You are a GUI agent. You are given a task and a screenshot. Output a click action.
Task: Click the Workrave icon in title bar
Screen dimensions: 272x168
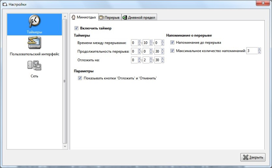click(x=5, y=4)
